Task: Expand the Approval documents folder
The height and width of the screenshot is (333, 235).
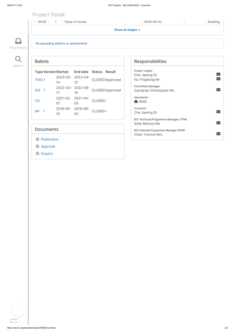Action: (37, 147)
